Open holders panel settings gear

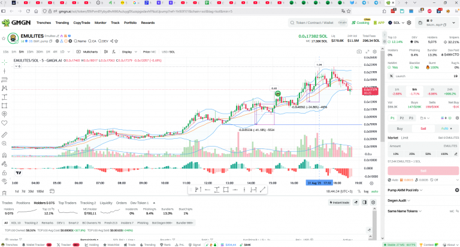tap(373, 203)
